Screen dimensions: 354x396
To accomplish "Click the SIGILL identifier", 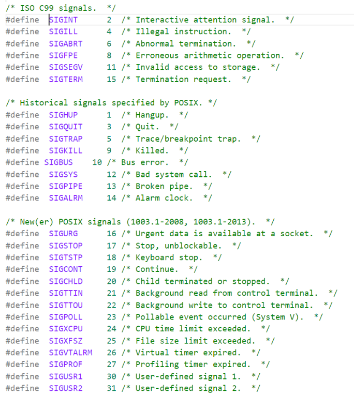I will tap(63, 32).
